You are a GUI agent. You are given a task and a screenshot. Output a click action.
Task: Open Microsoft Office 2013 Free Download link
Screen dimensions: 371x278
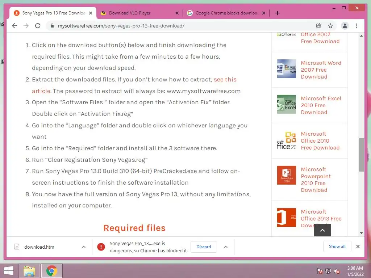[321, 218]
